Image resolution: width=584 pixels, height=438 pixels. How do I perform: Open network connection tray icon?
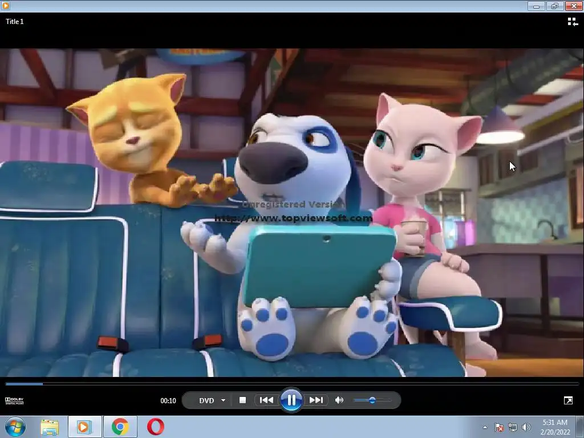coord(513,427)
